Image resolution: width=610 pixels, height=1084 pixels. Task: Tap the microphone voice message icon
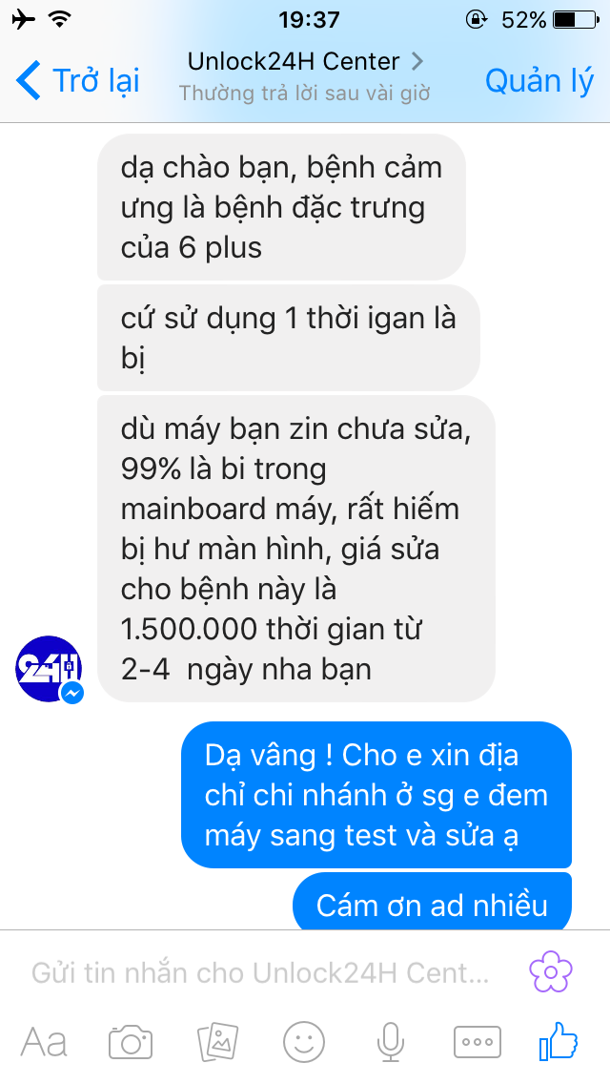(x=391, y=1042)
